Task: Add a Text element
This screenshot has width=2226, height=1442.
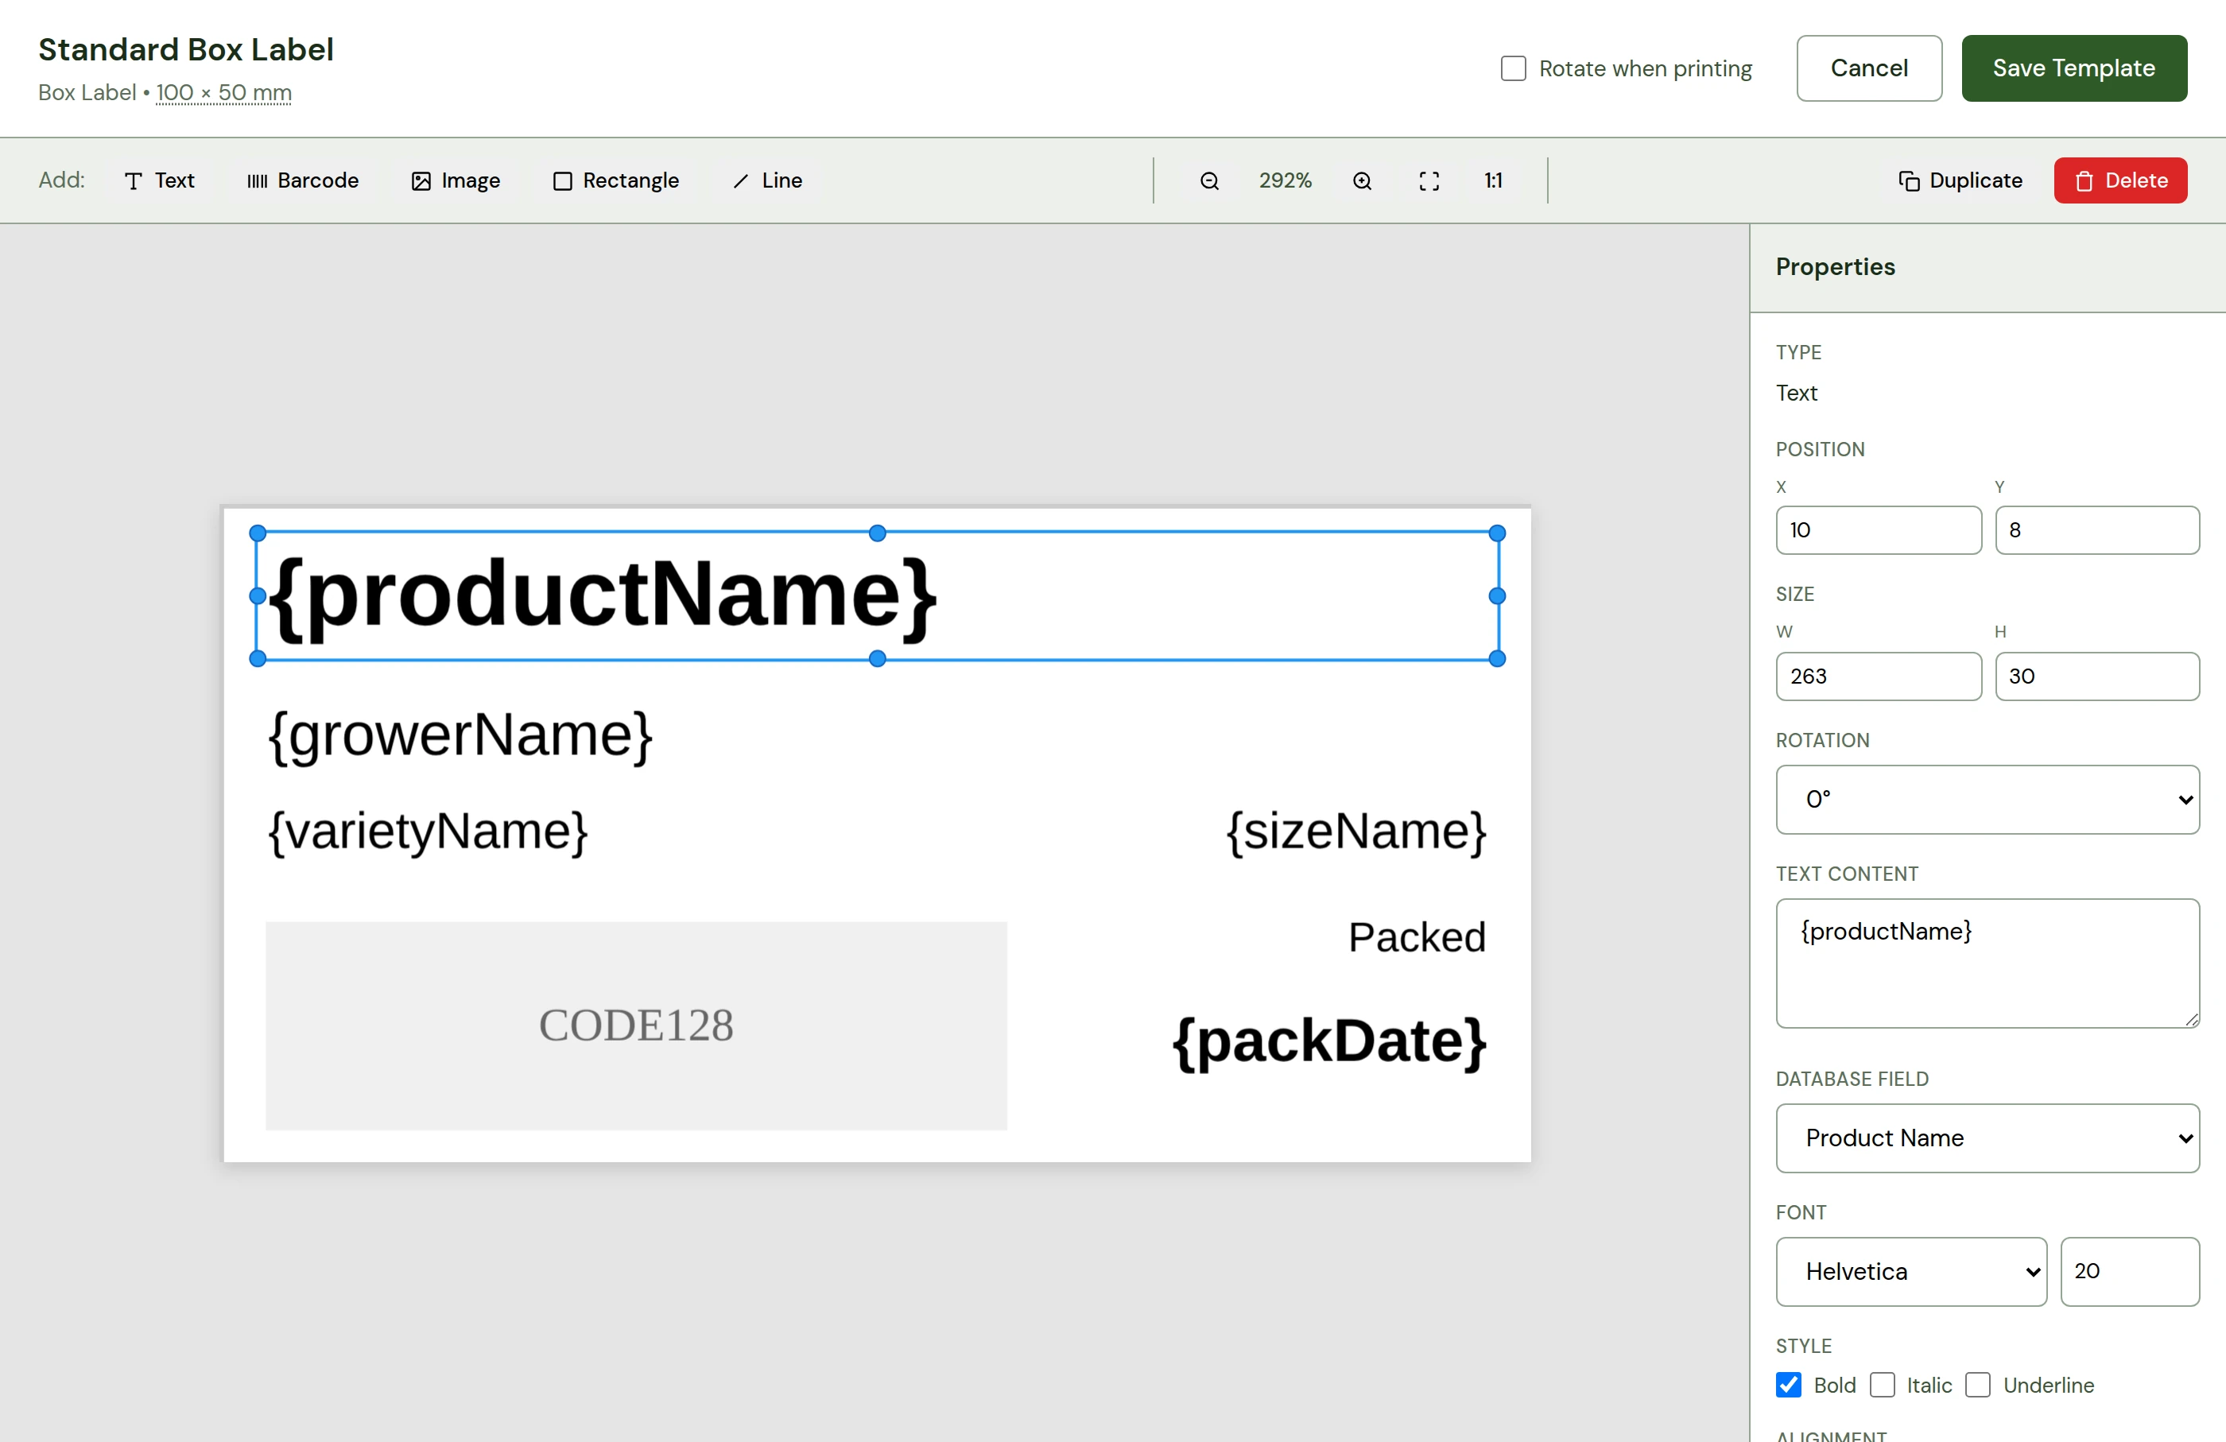Action: (x=159, y=180)
